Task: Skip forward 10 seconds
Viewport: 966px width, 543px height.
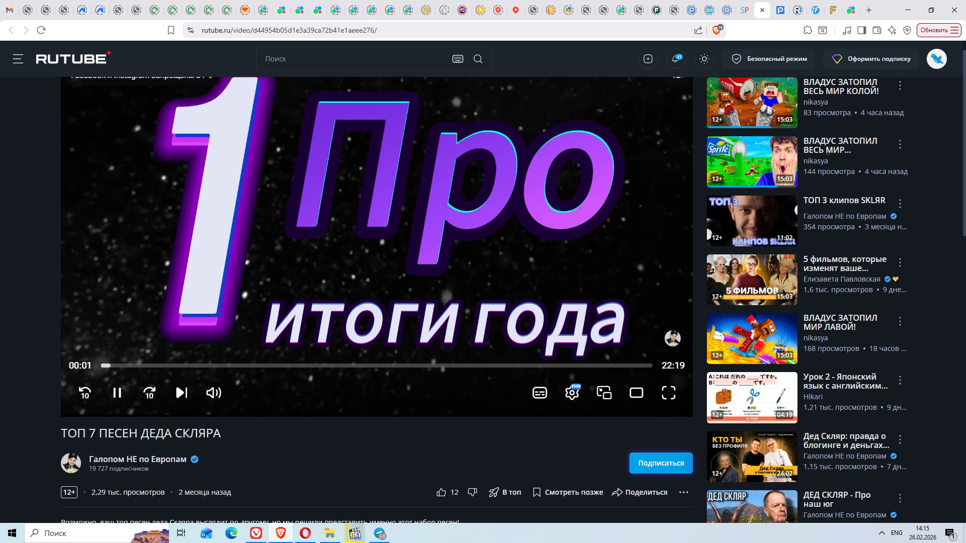Action: click(149, 393)
